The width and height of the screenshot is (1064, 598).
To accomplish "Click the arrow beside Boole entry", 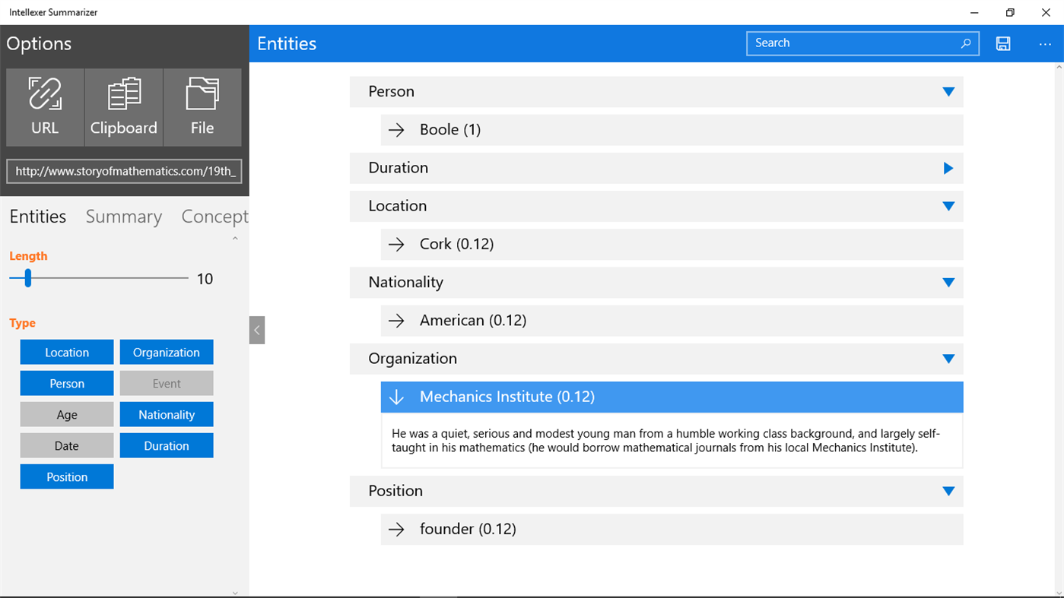I will (x=396, y=130).
